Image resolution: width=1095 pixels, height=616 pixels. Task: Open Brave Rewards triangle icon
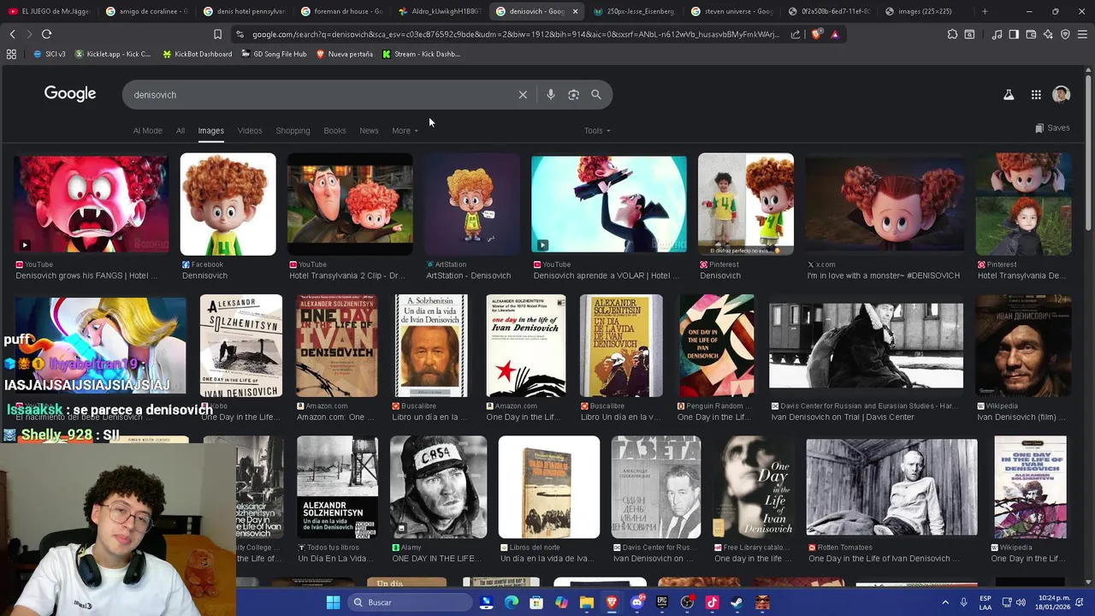point(835,34)
